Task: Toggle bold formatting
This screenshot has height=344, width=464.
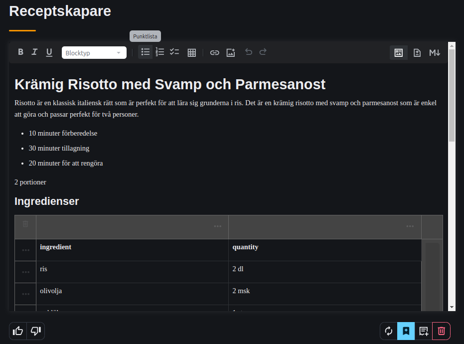Action: pos(20,52)
